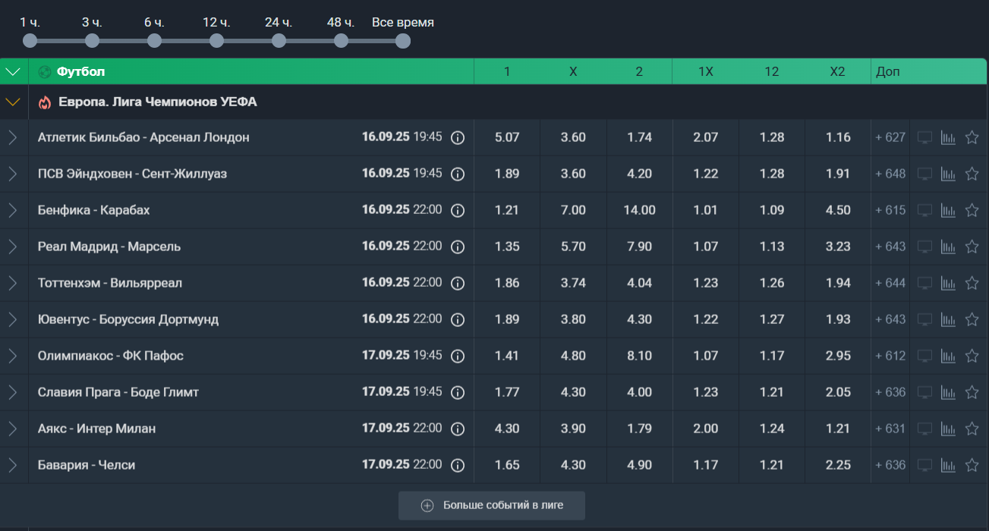Favorite the Бавария - Челси match

[972, 465]
